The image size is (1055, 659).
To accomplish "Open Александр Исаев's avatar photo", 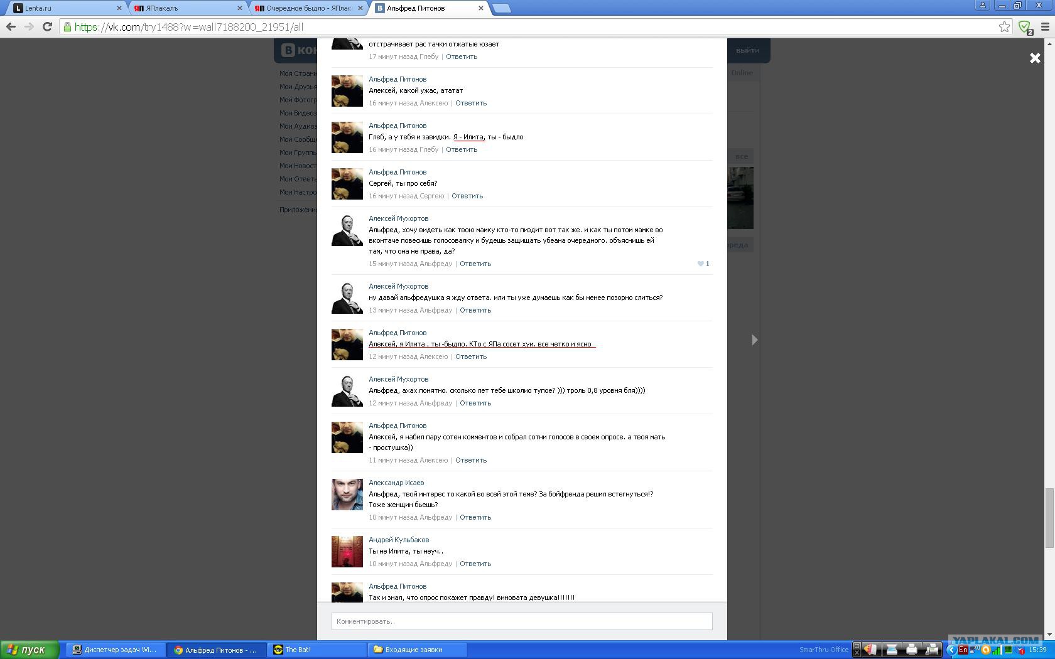I will 347,495.
